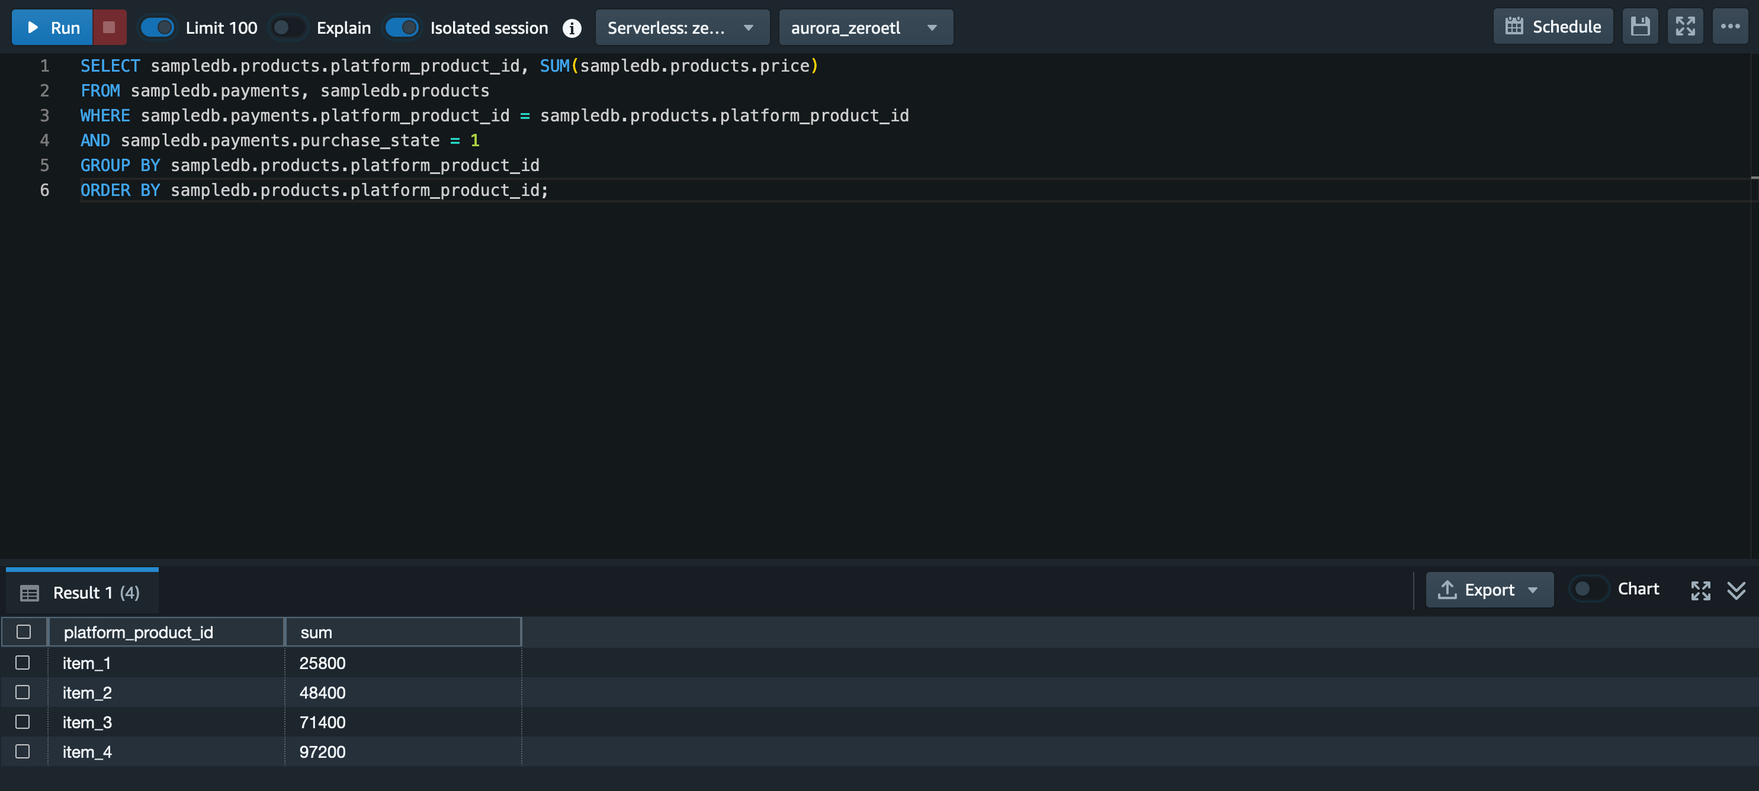Select the 97200 cell
Image resolution: width=1759 pixels, height=791 pixels.
(x=403, y=751)
